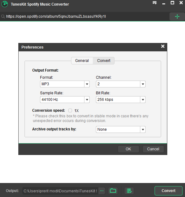Check the 1X conversion speed box
185x197 pixels.
click(x=70, y=110)
